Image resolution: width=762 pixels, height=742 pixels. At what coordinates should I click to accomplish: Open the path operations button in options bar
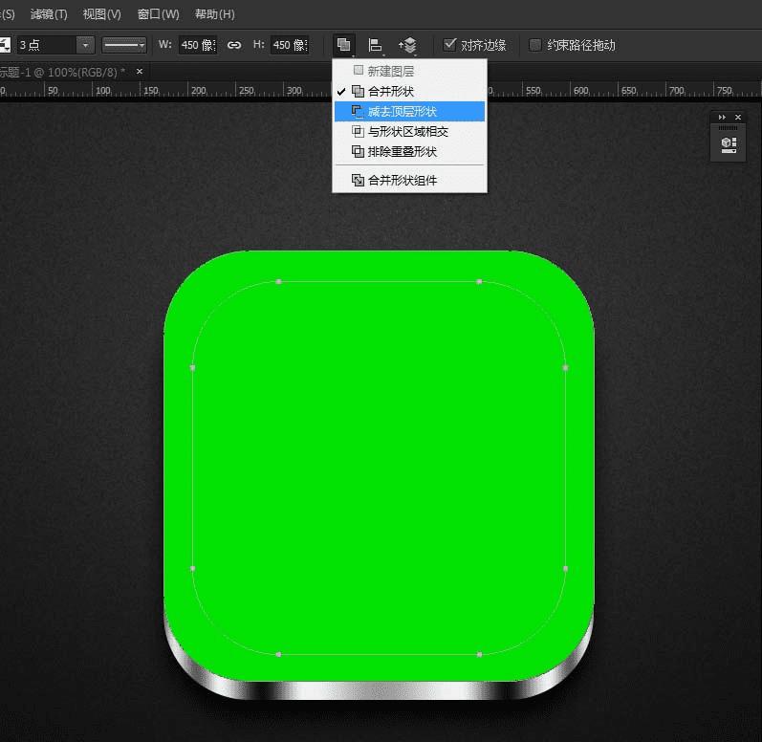pos(344,45)
